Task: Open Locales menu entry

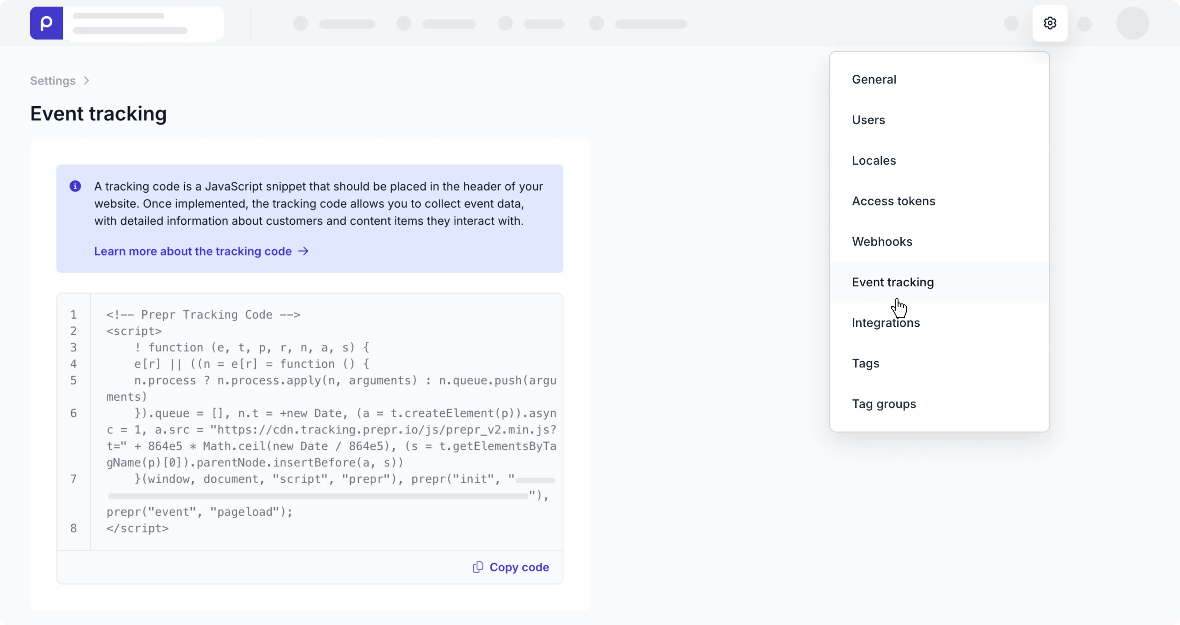Action: (874, 160)
